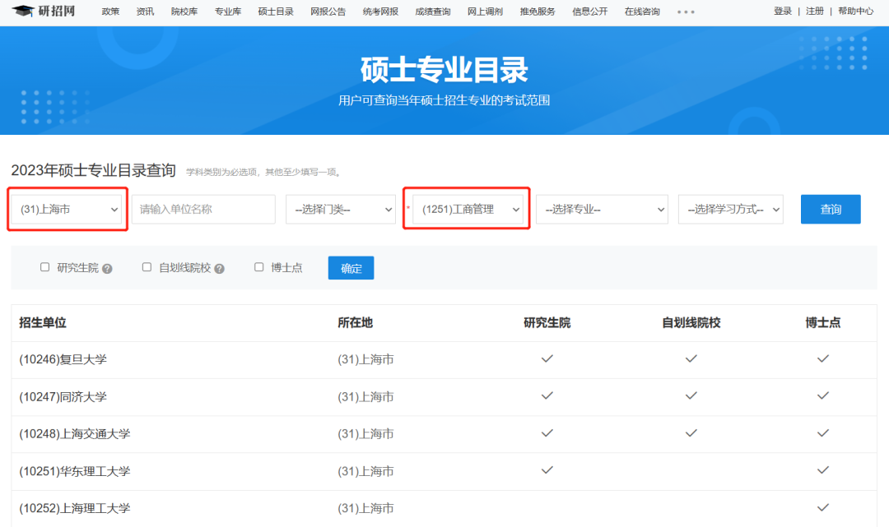The width and height of the screenshot is (889, 527).
Task: Follow the 注册 link
Action: tap(815, 12)
